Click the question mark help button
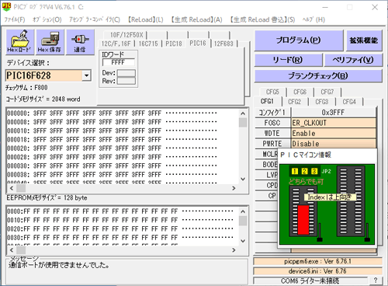 coord(376,281)
